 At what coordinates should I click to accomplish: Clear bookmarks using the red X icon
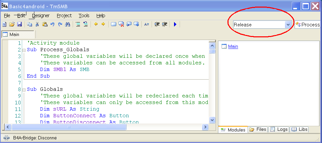point(121,24)
